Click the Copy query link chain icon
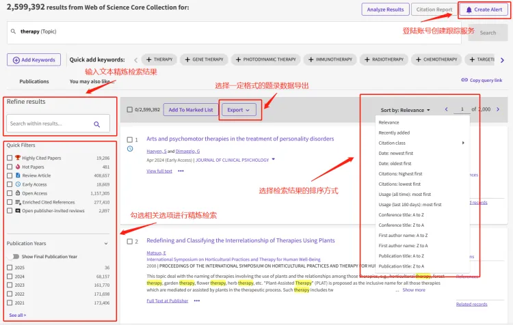 tap(464, 80)
